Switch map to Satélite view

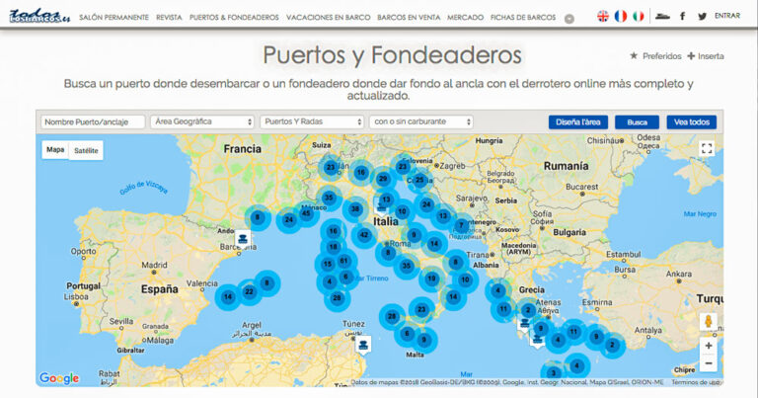pos(86,150)
